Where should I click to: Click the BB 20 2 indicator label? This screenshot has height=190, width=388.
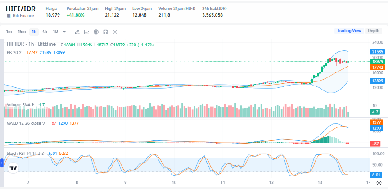(15, 52)
